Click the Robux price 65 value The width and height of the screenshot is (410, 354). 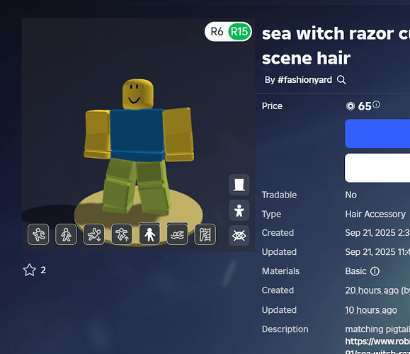[365, 106]
